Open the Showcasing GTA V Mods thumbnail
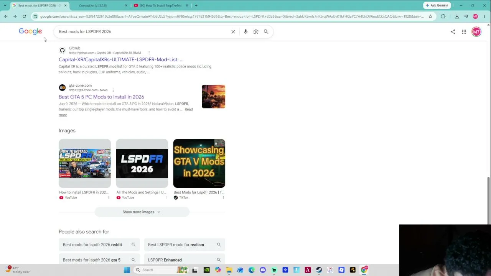 pos(199,163)
